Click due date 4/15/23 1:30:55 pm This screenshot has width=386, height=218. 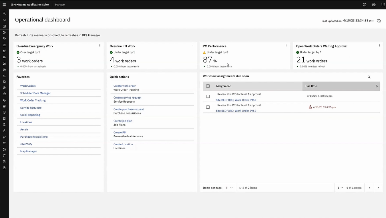coord(320,96)
